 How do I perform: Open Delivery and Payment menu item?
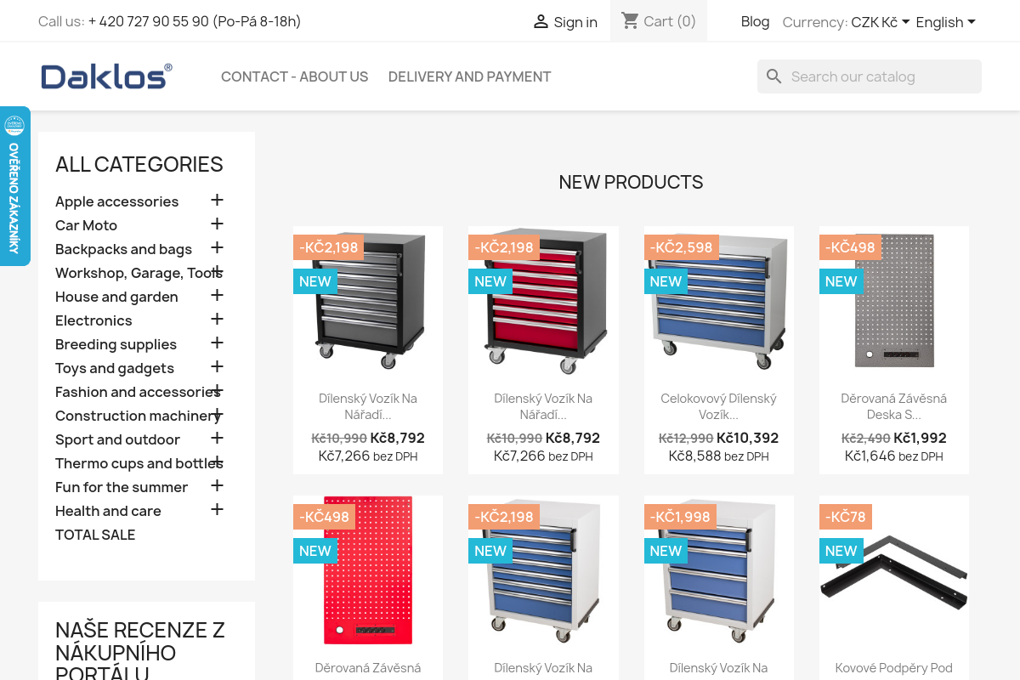pyautogui.click(x=470, y=76)
